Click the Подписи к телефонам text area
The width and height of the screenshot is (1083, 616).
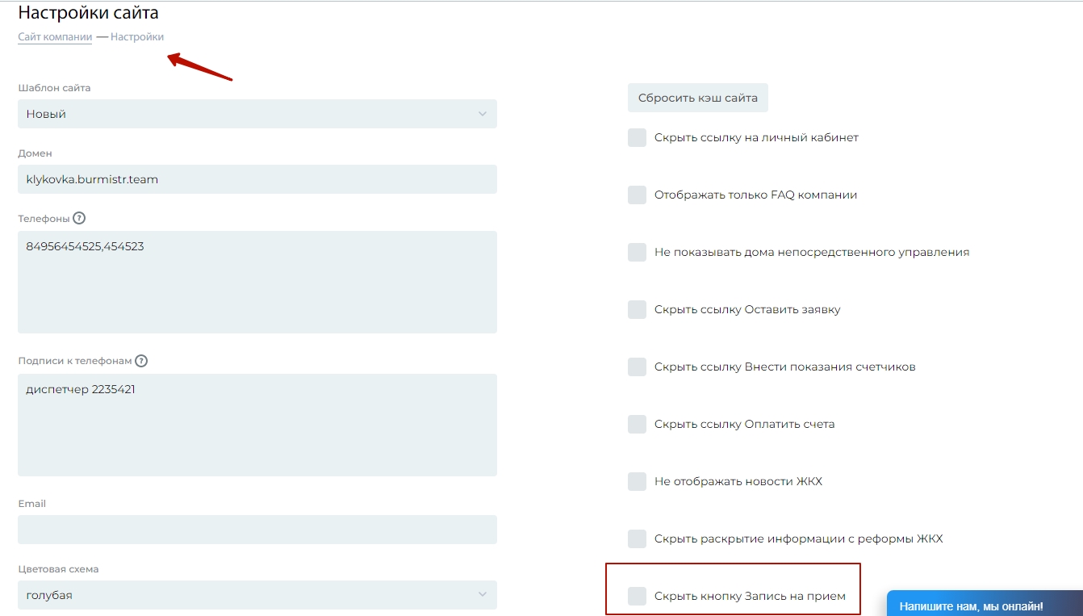[257, 425]
